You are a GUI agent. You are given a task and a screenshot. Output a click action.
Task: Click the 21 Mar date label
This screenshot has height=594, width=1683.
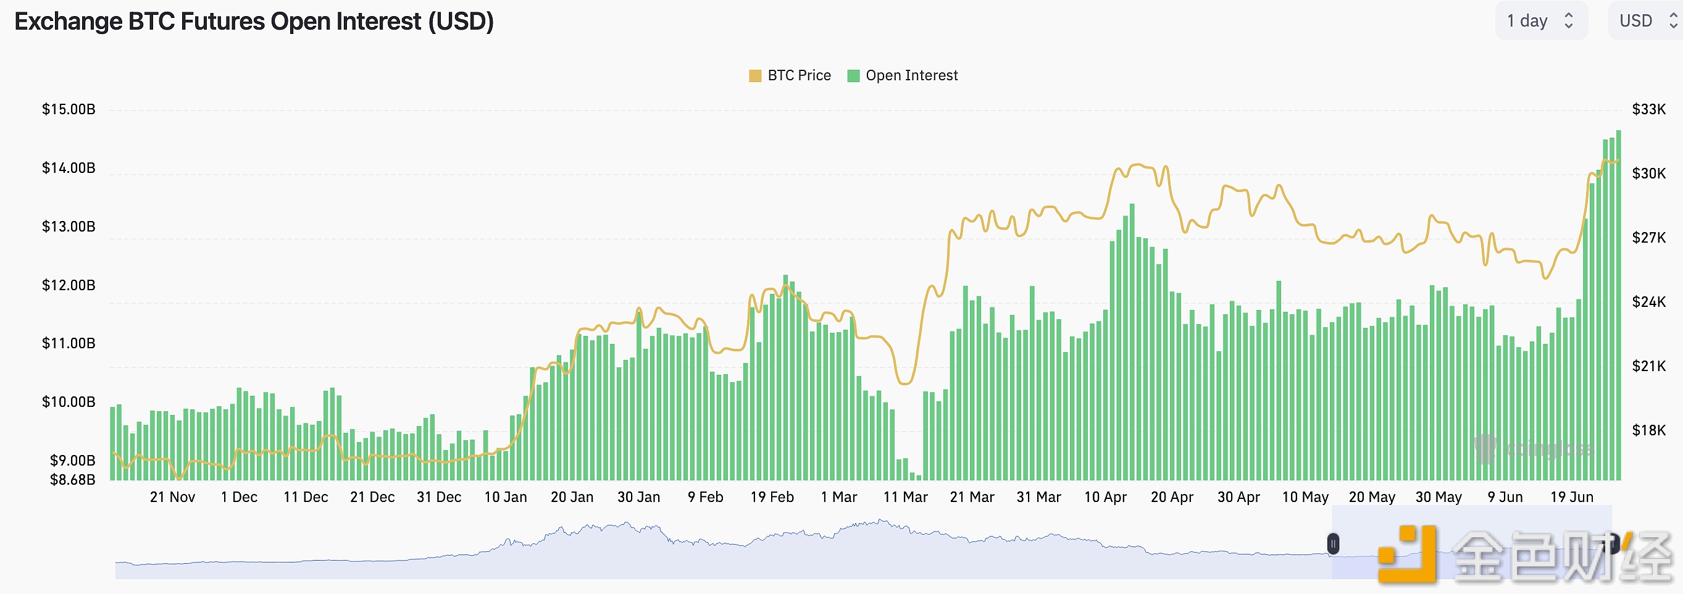[972, 497]
